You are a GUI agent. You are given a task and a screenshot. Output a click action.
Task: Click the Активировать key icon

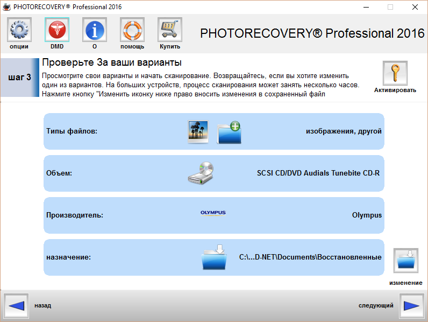[x=395, y=73]
